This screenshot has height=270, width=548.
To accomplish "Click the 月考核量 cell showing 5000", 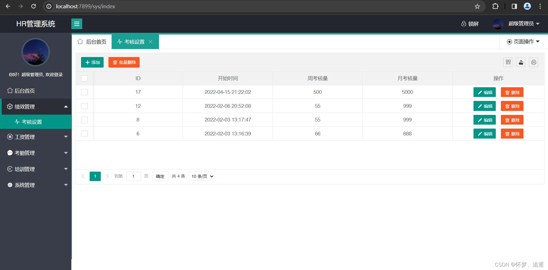I will click(408, 92).
